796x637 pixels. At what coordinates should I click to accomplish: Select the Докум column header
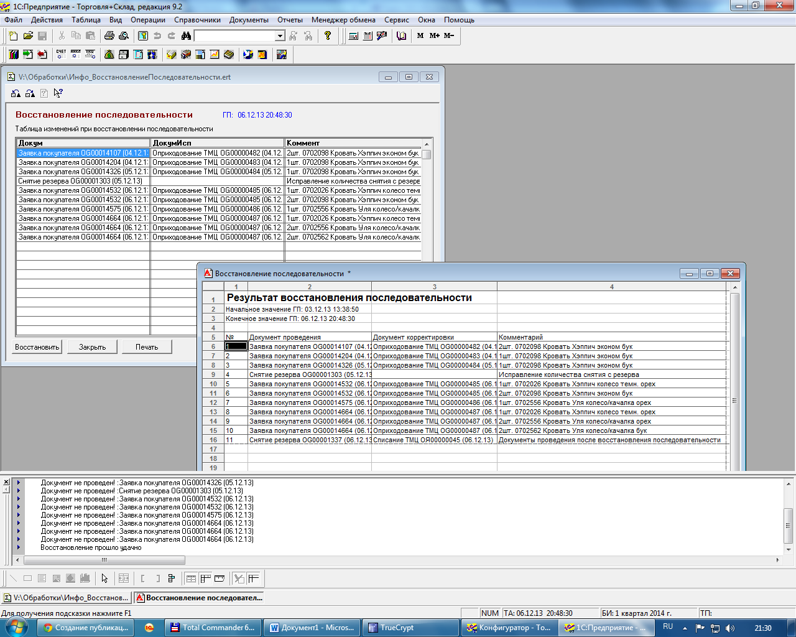coord(83,143)
